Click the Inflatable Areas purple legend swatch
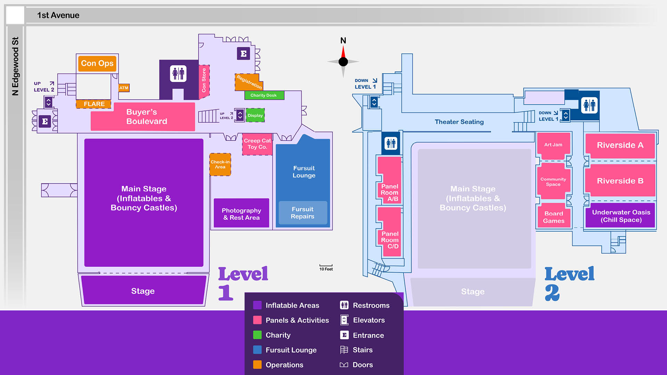Viewport: 667px width, 375px height. pyautogui.click(x=257, y=305)
